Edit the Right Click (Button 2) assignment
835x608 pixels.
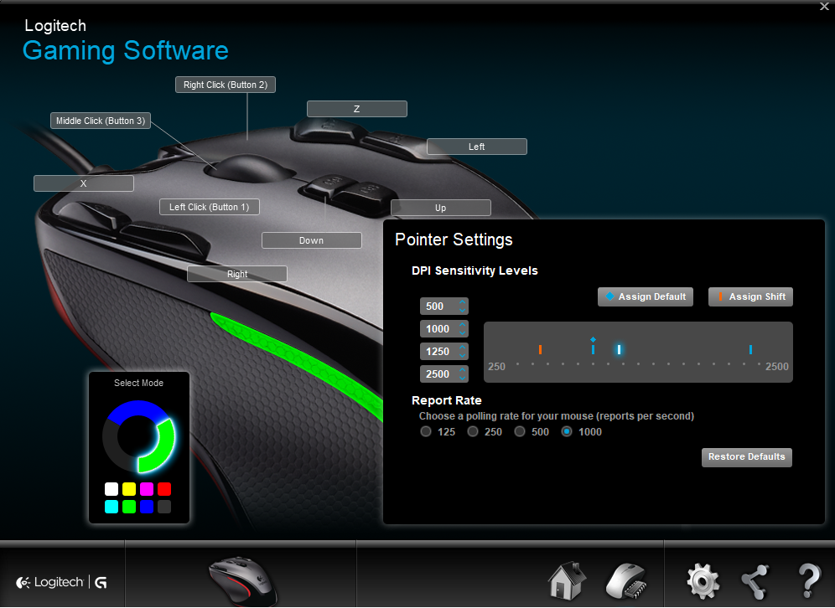pyautogui.click(x=226, y=85)
